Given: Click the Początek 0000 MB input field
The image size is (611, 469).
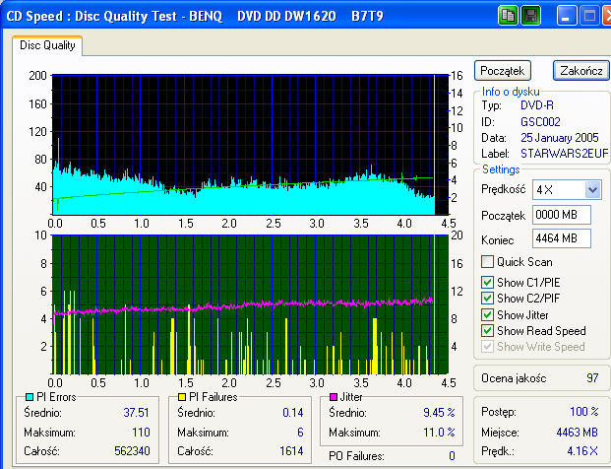Looking at the screenshot, I should [x=562, y=215].
